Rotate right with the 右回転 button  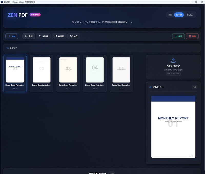pyautogui.click(x=59, y=36)
